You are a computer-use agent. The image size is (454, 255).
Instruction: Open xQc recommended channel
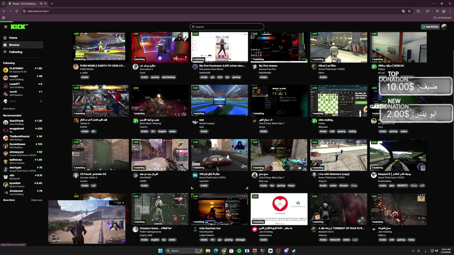point(23,177)
